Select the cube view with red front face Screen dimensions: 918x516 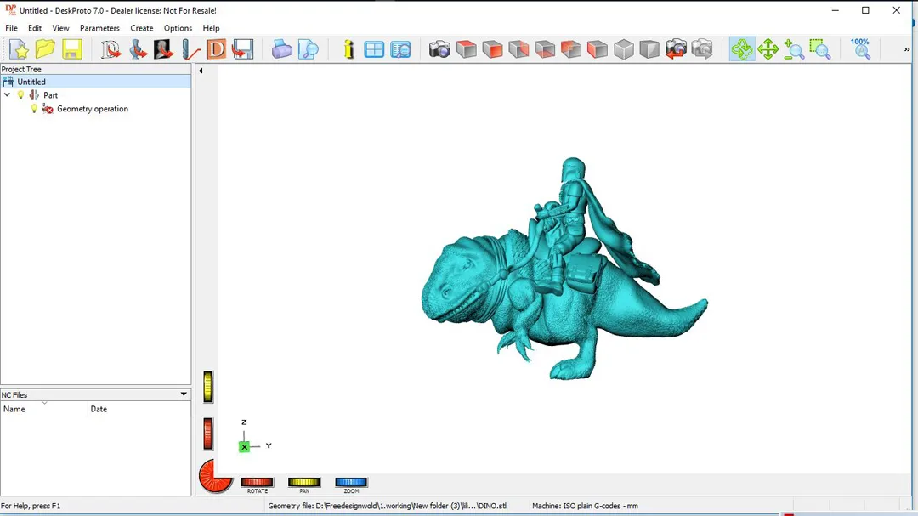tap(492, 49)
